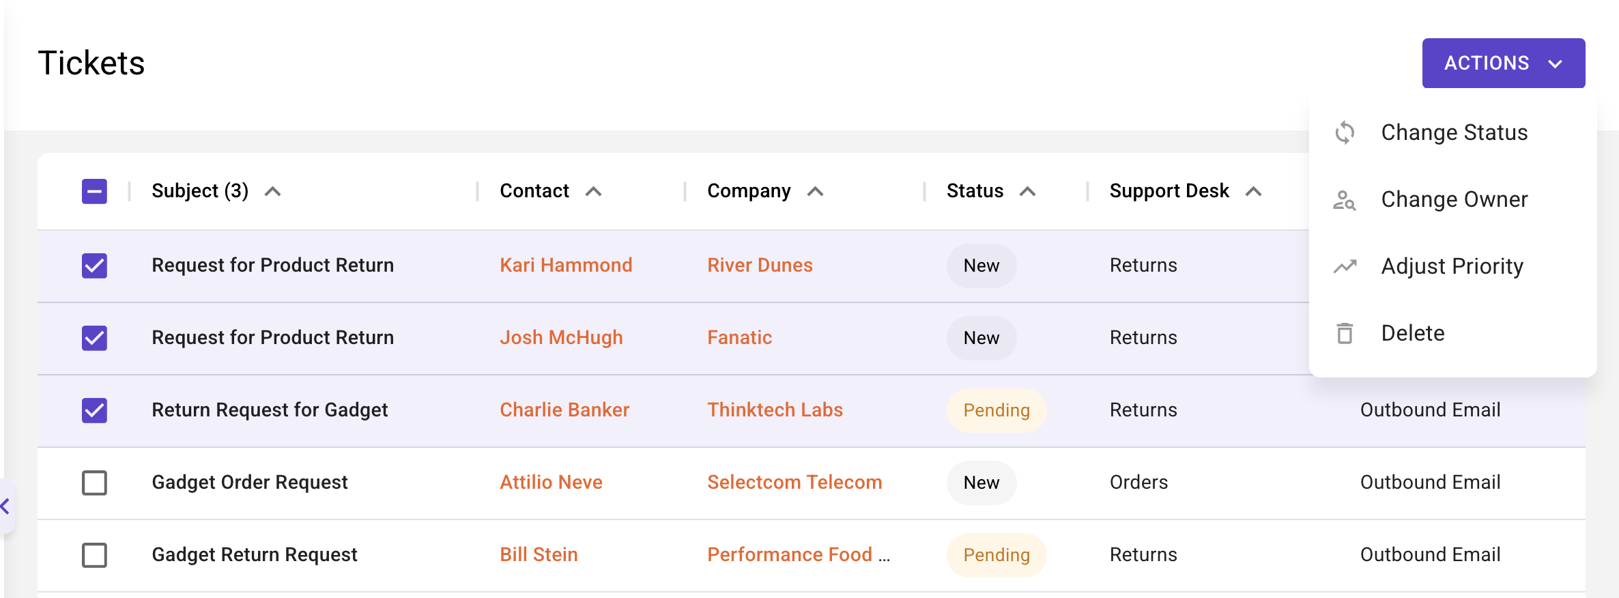The width and height of the screenshot is (1619, 598).
Task: Check the Gadget Return Request checkbox
Action: [94, 555]
